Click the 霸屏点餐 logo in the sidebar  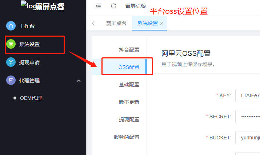[x=43, y=6]
